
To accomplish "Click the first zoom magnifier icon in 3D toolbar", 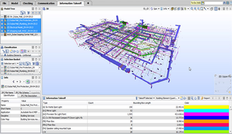I will (x=192, y=9).
